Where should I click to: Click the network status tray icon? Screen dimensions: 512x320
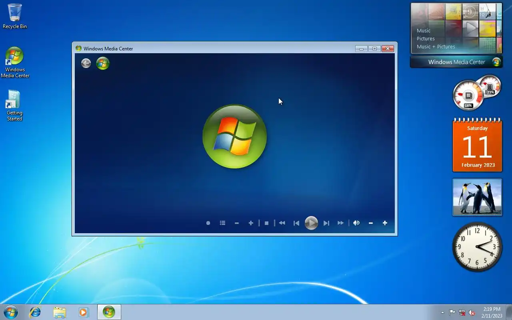(462, 312)
